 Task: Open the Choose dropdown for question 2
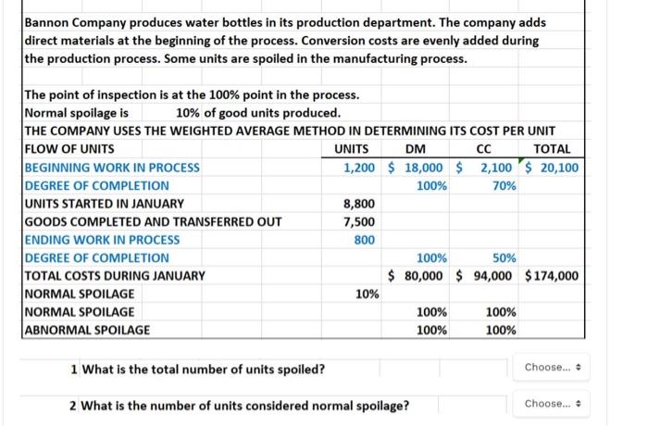click(552, 404)
